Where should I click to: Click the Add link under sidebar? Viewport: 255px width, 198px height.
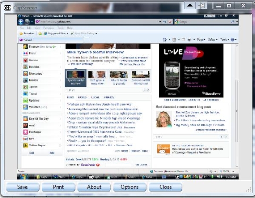click(52, 153)
